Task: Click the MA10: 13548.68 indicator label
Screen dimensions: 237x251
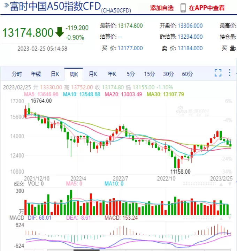Action: (82, 94)
